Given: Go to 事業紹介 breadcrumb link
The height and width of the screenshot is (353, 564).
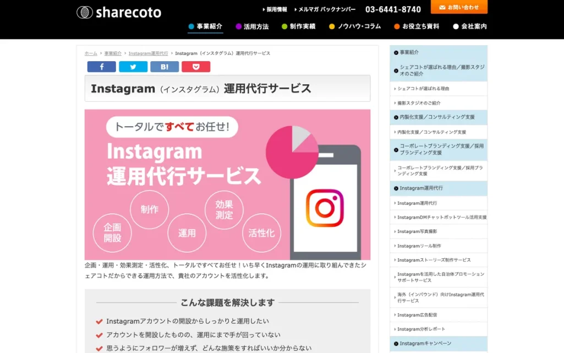Looking at the screenshot, I should point(113,53).
